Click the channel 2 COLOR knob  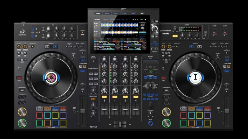[125, 91]
